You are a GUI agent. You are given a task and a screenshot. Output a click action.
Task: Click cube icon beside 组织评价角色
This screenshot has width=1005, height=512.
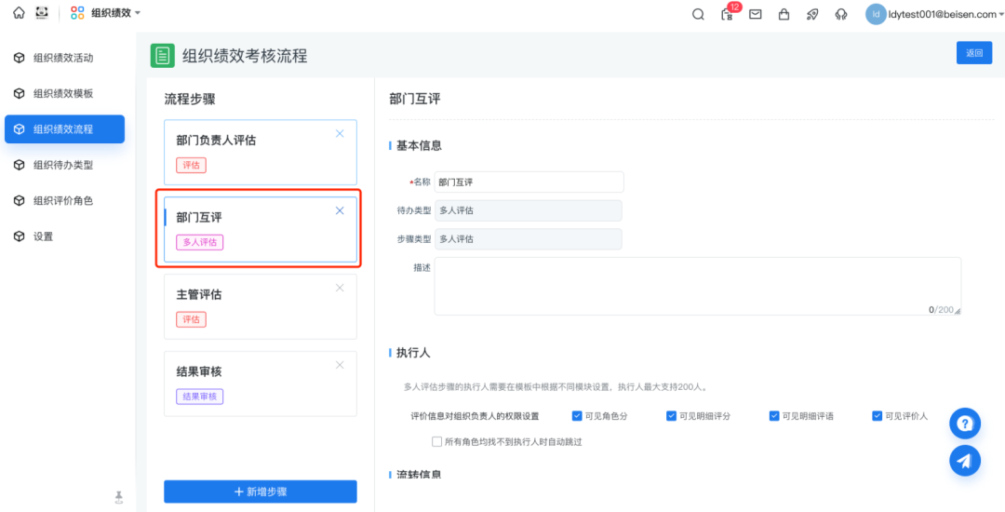[20, 200]
